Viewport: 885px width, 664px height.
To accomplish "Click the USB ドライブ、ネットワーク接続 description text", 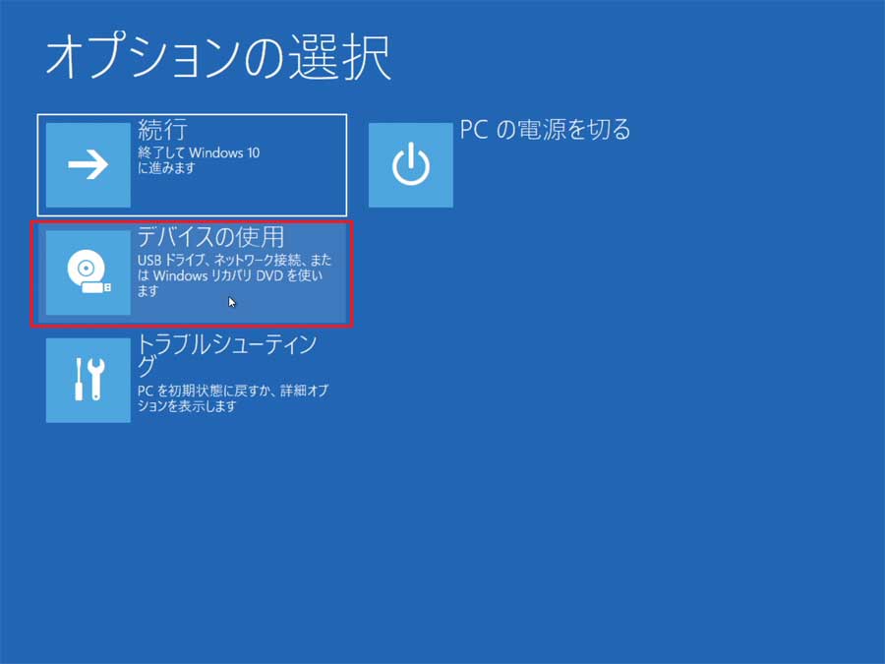I will 234,275.
